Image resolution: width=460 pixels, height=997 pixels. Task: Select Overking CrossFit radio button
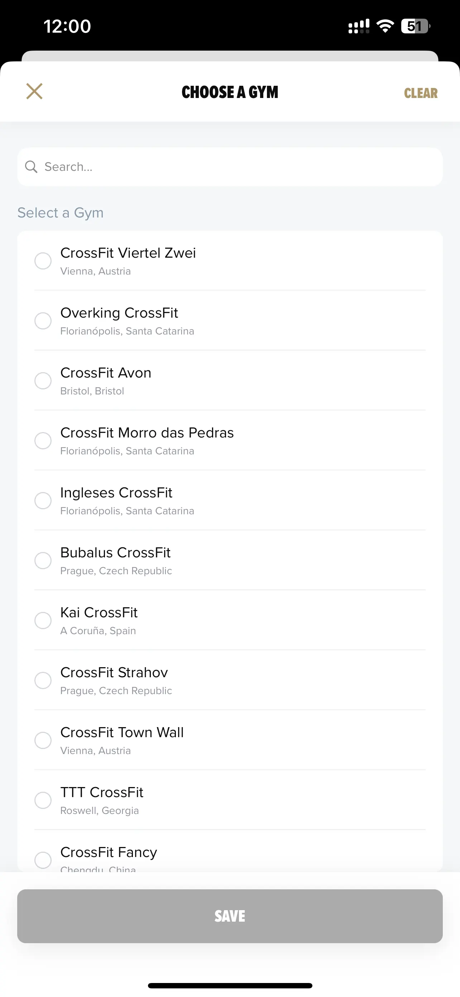(x=43, y=321)
